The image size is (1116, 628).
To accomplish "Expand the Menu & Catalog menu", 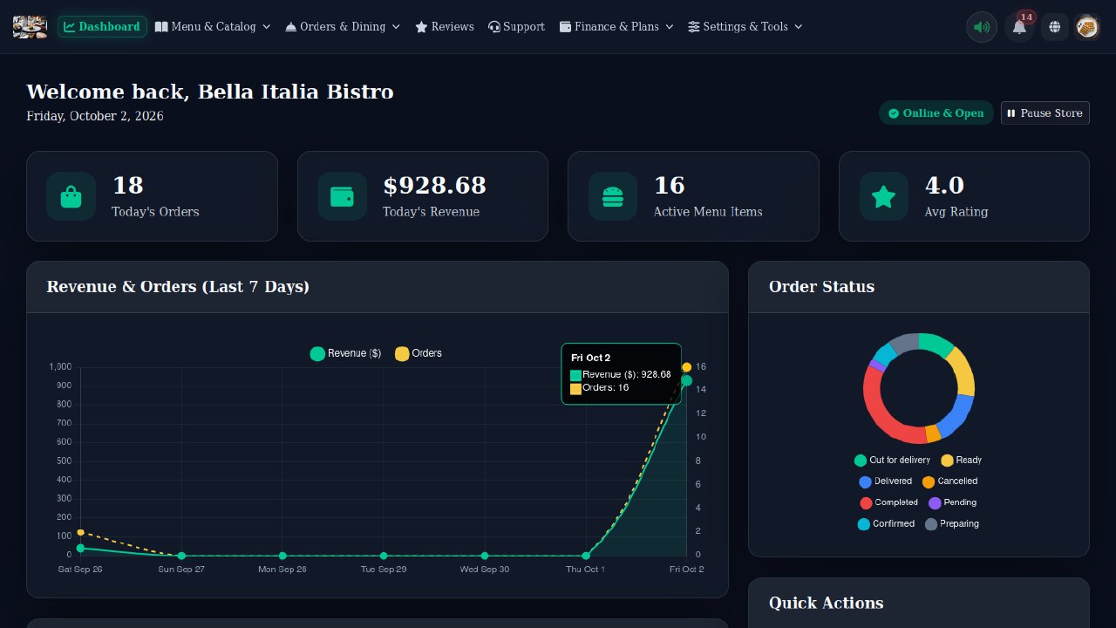I will pos(213,27).
